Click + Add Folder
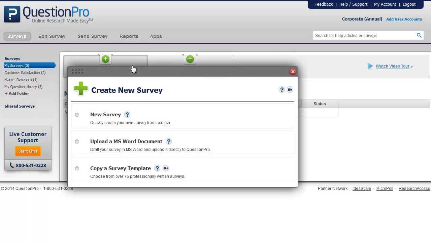This screenshot has width=431, height=242. 17,93
